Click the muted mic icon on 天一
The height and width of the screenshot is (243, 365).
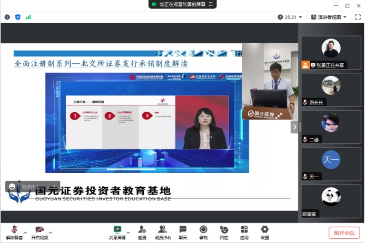(x=305, y=177)
